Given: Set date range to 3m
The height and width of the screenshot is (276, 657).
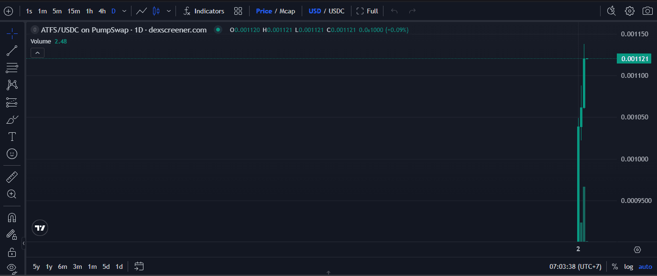Looking at the screenshot, I should point(77,266).
